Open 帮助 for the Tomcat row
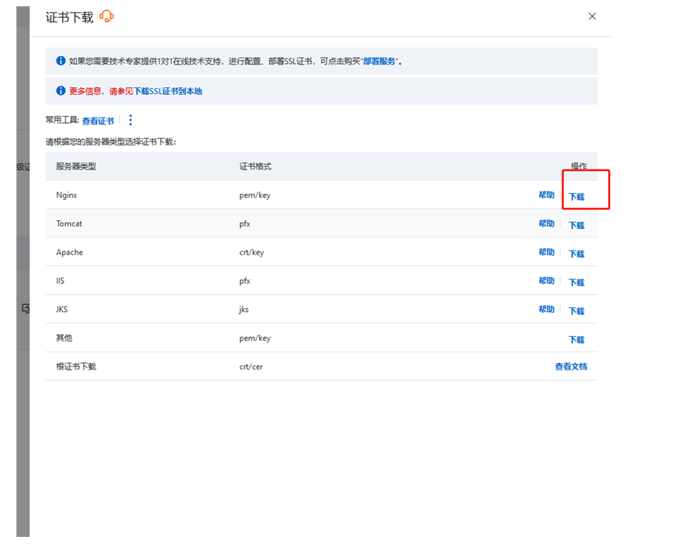 coord(547,224)
